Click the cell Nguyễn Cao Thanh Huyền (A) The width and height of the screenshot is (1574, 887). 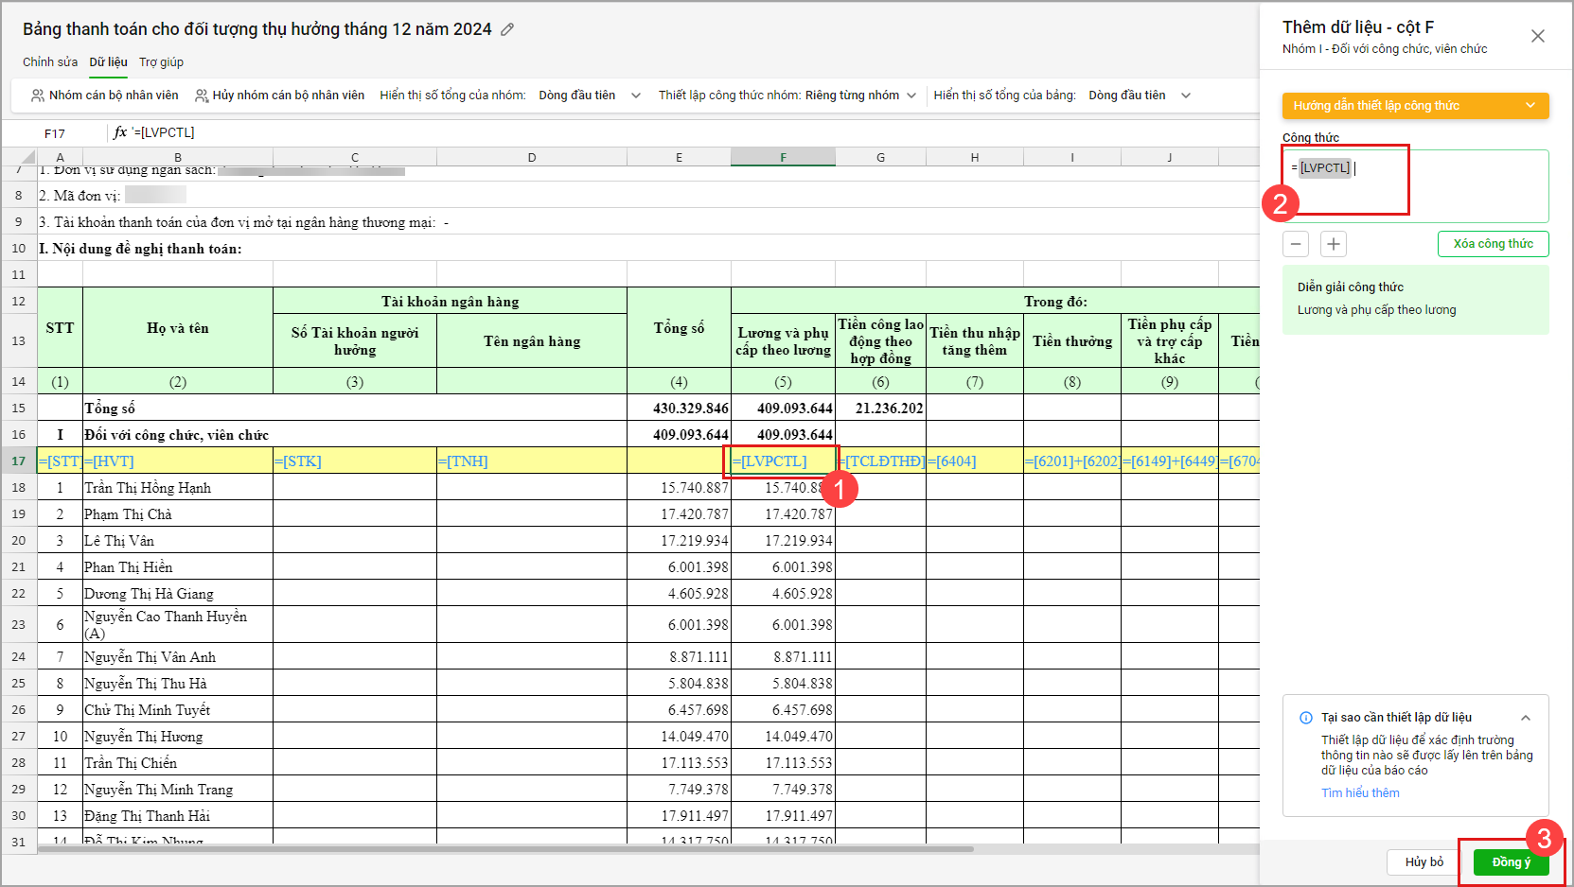(x=178, y=625)
